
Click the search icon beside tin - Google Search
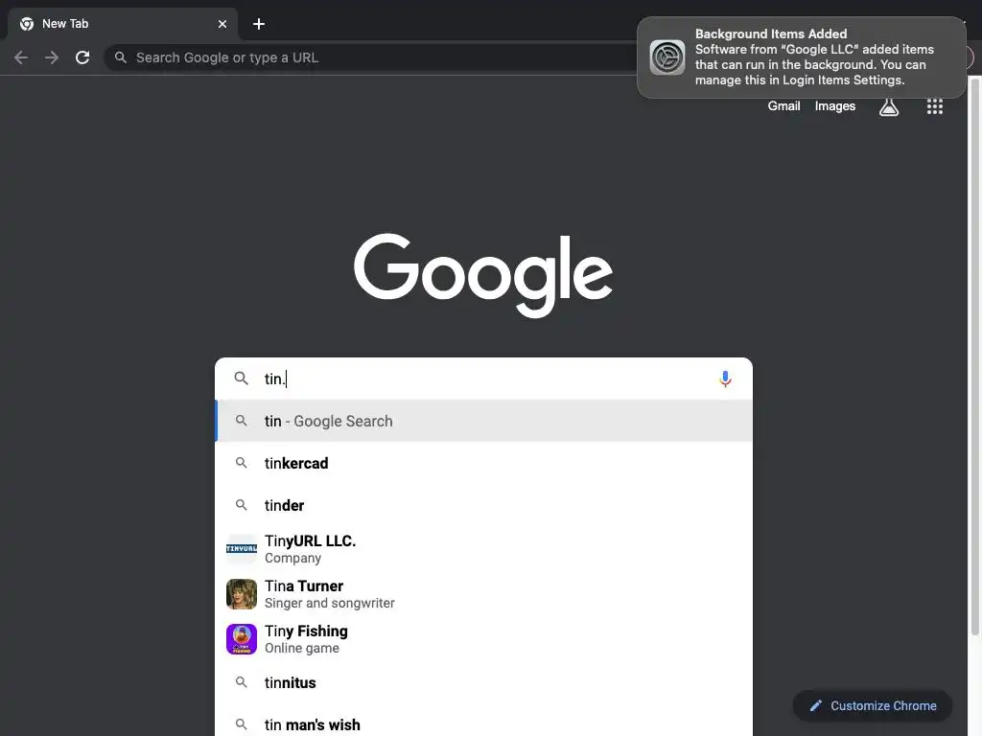click(241, 421)
